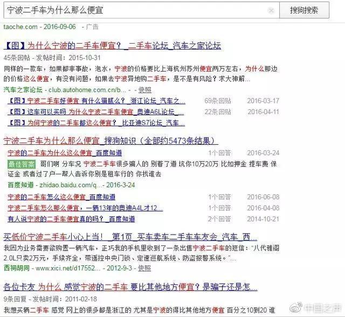The width and height of the screenshot is (345, 317).
Task: Open 有人说宁波的二手车便宜真的吗 link
Action: pos(71,219)
